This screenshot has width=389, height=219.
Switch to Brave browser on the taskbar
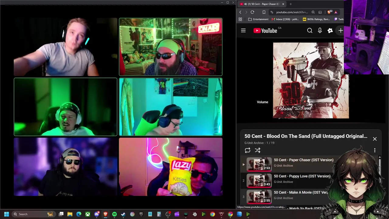105,214
